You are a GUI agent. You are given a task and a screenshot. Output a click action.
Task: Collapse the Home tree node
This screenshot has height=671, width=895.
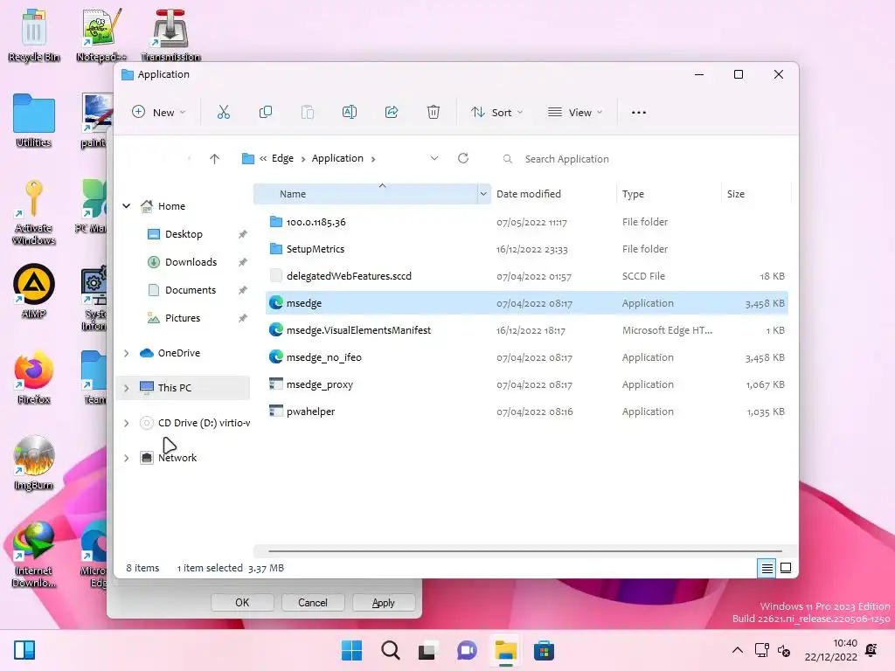pyautogui.click(x=127, y=206)
